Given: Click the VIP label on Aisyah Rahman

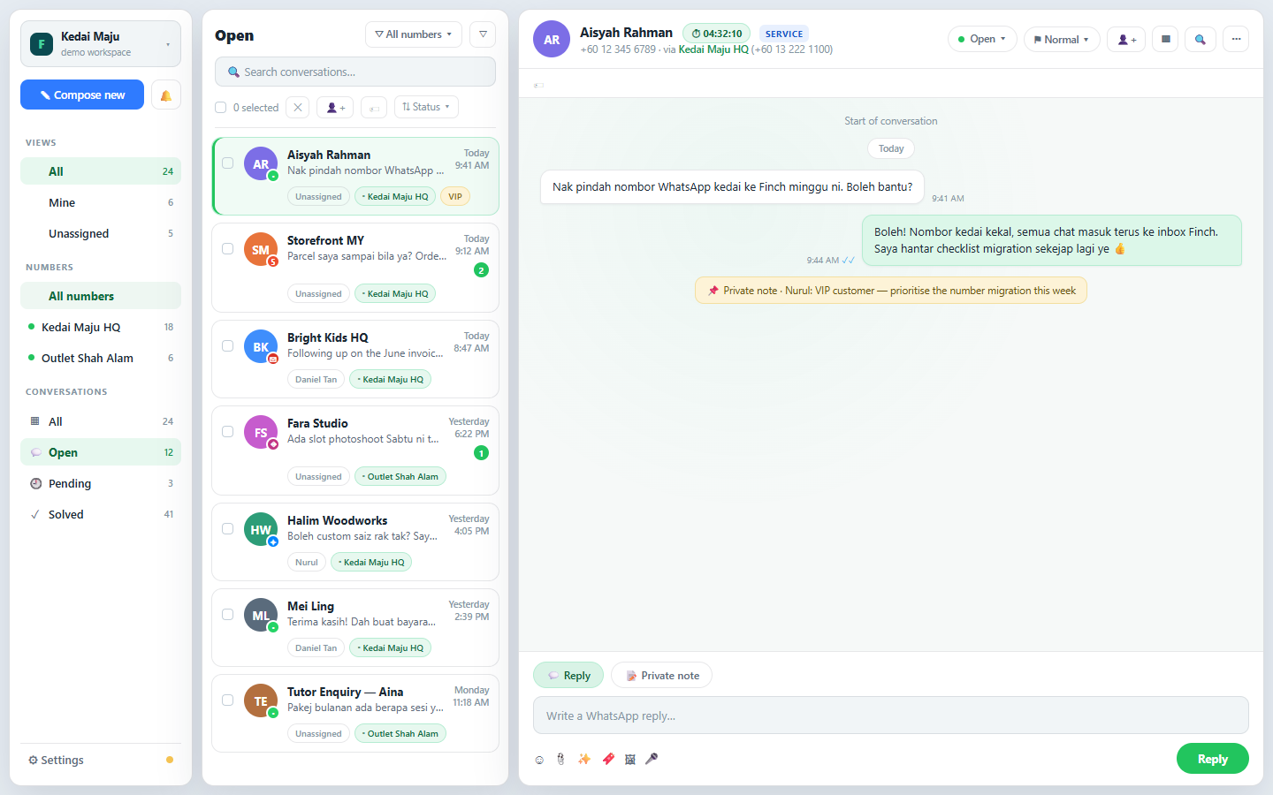Looking at the screenshot, I should coord(454,197).
